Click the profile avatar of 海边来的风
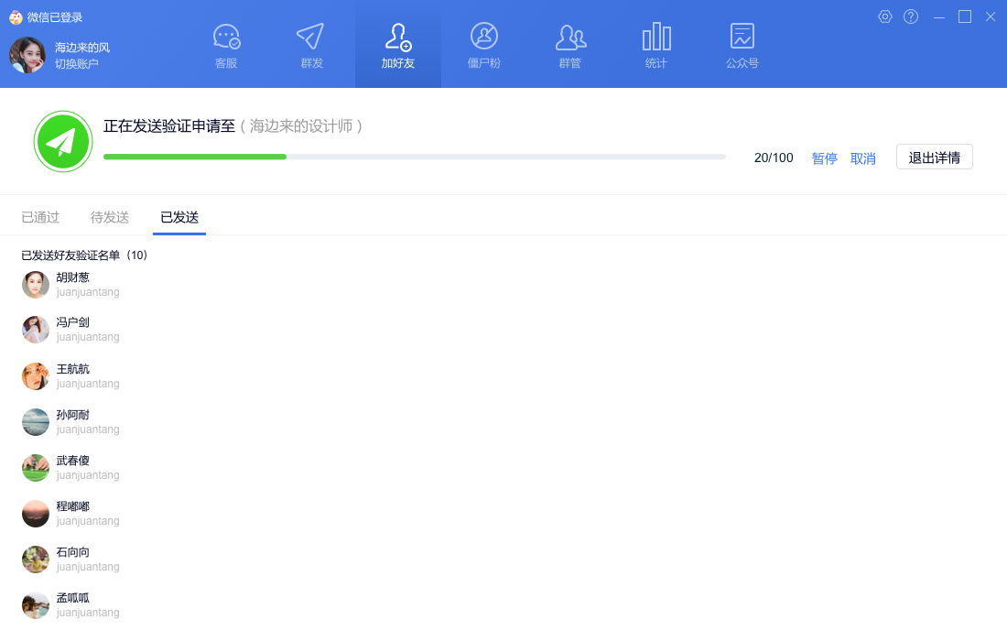The width and height of the screenshot is (1007, 641). pos(27,55)
